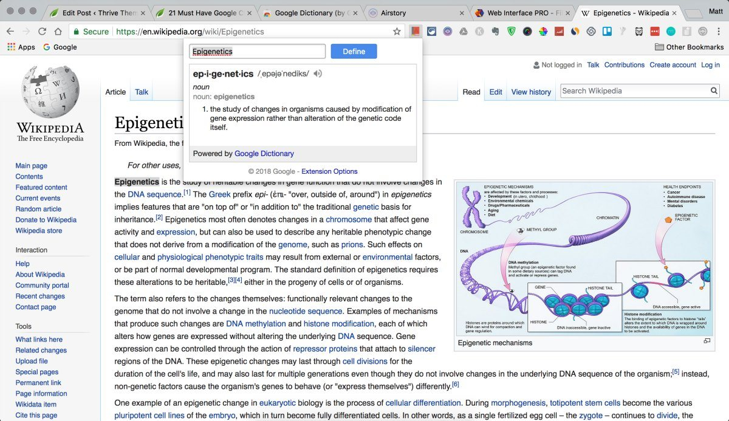Screen dimensions: 729x421
Task: Open the Google Dictionary extension icon
Action: pyautogui.click(x=415, y=31)
